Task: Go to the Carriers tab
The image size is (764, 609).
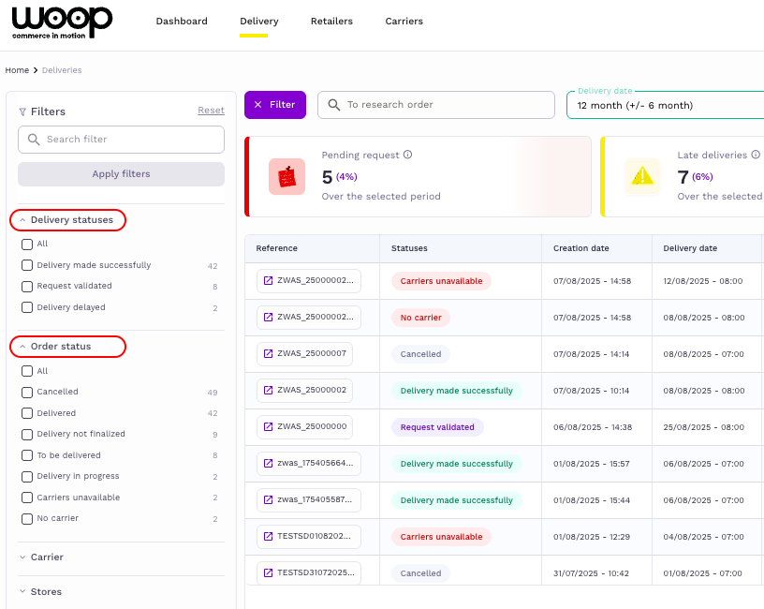Action: (x=404, y=22)
